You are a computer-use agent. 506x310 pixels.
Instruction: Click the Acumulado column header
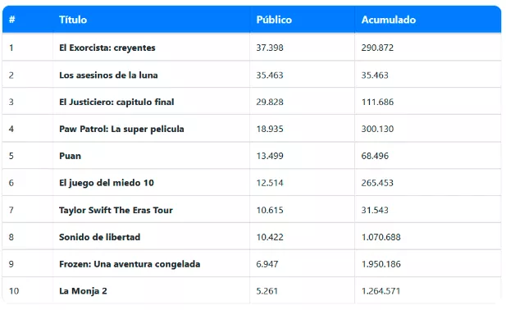[x=389, y=20]
